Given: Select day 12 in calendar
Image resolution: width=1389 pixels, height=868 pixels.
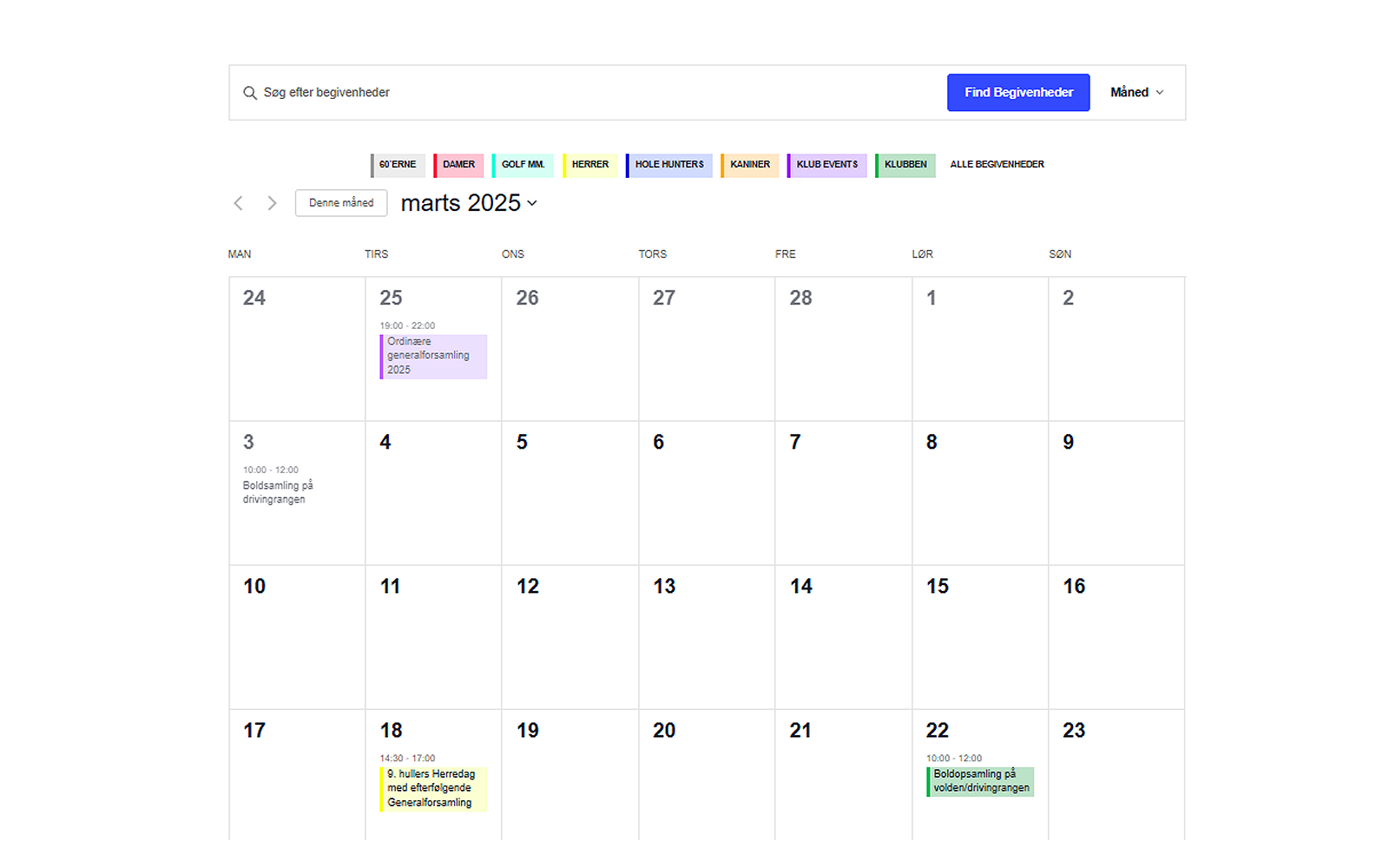Looking at the screenshot, I should coord(528,587).
